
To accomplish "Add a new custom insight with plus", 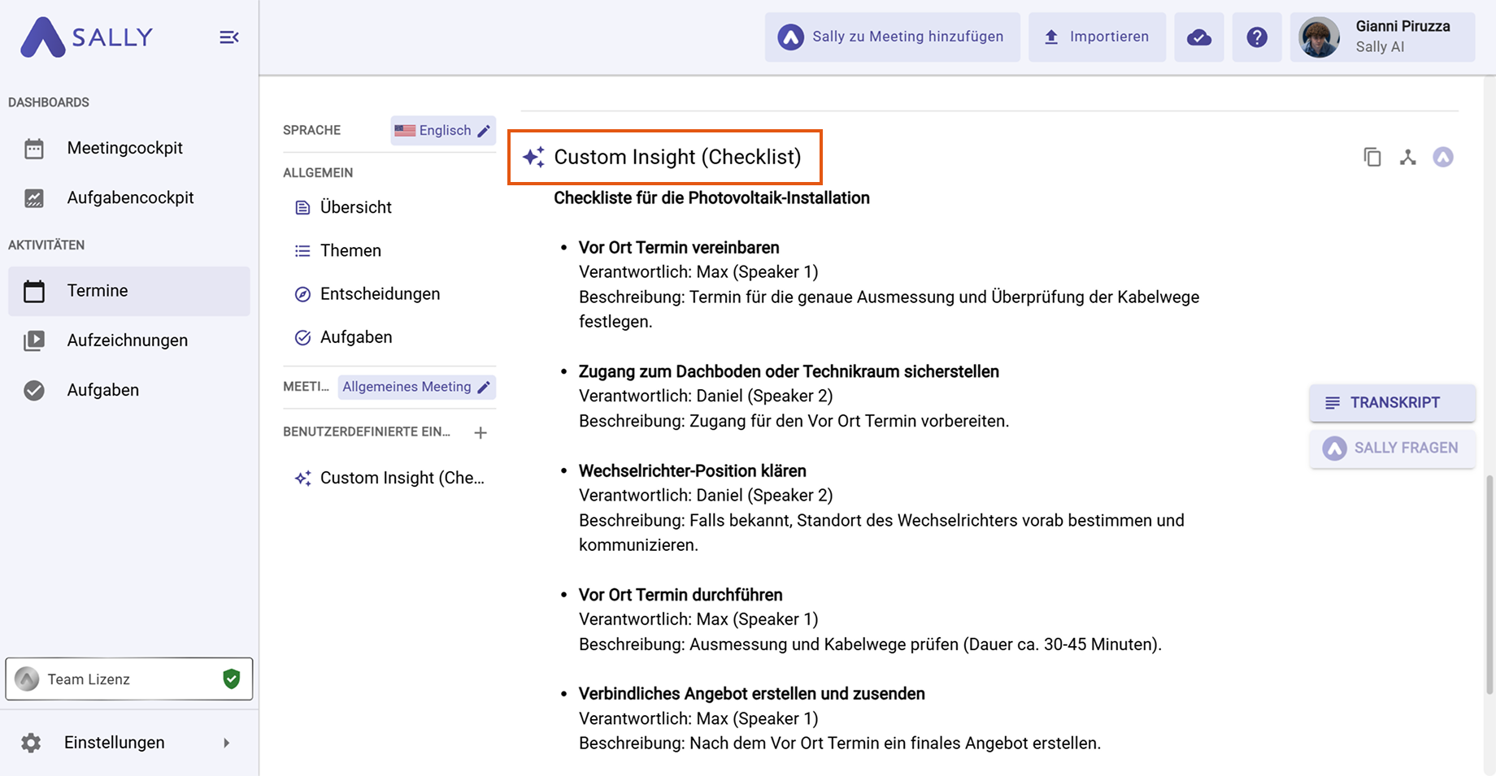I will [x=481, y=433].
